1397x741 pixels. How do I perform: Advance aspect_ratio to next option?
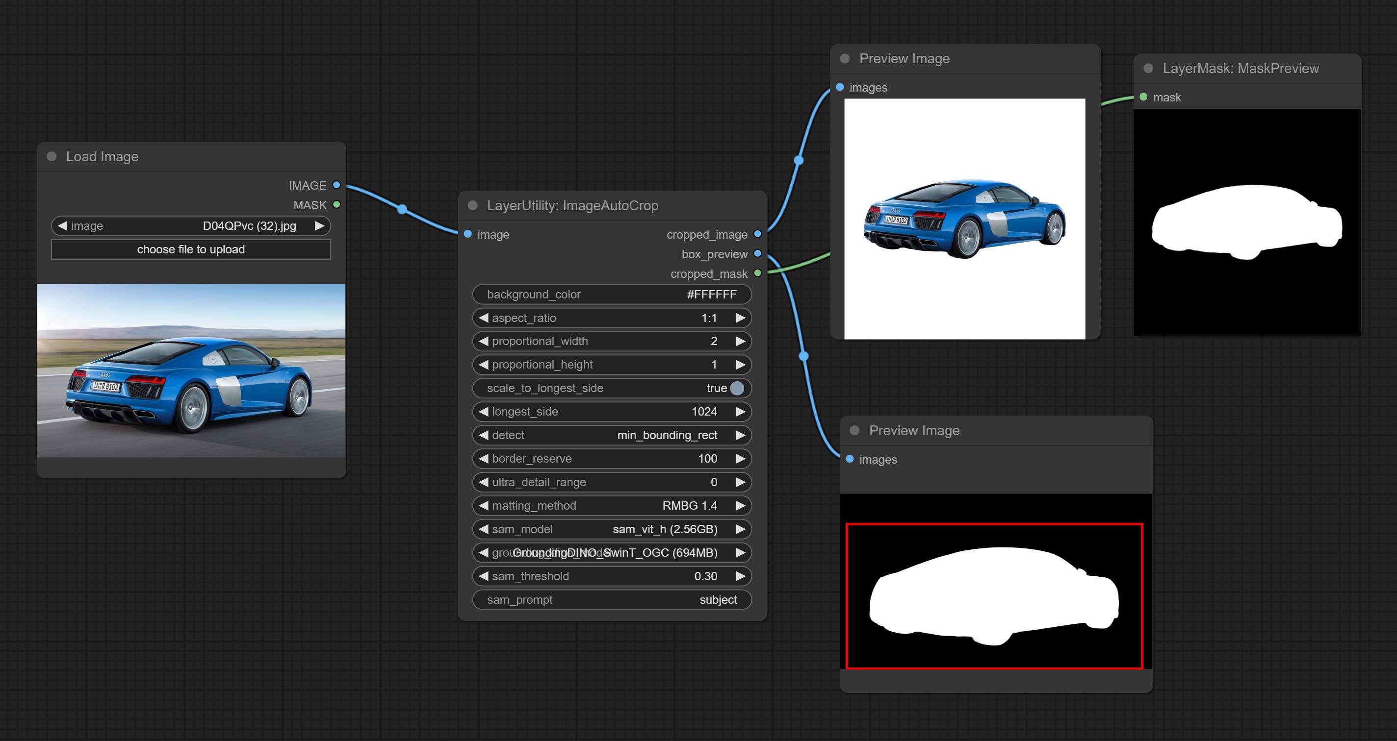click(740, 318)
